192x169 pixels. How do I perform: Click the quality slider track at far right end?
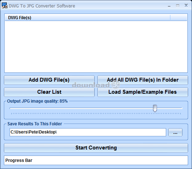[181, 108]
